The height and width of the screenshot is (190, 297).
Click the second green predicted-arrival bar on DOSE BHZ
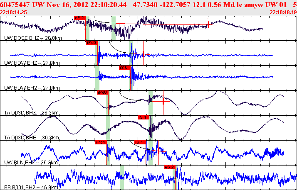114,28
